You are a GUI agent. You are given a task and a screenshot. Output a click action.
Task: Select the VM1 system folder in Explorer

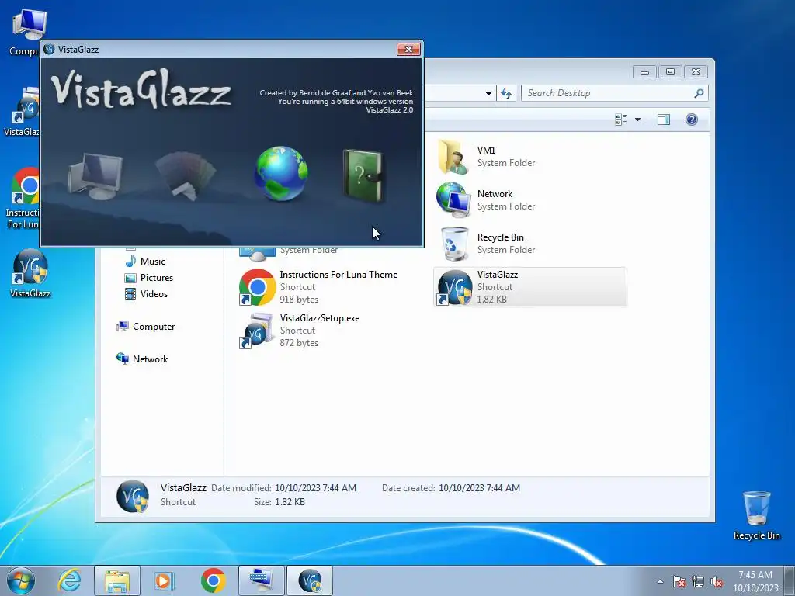pos(529,157)
